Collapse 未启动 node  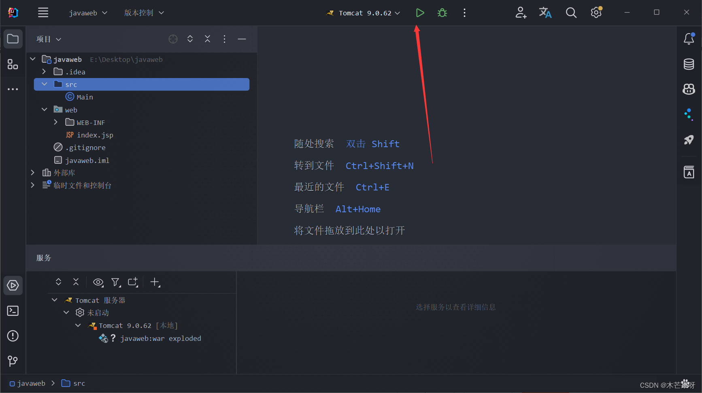tap(66, 313)
